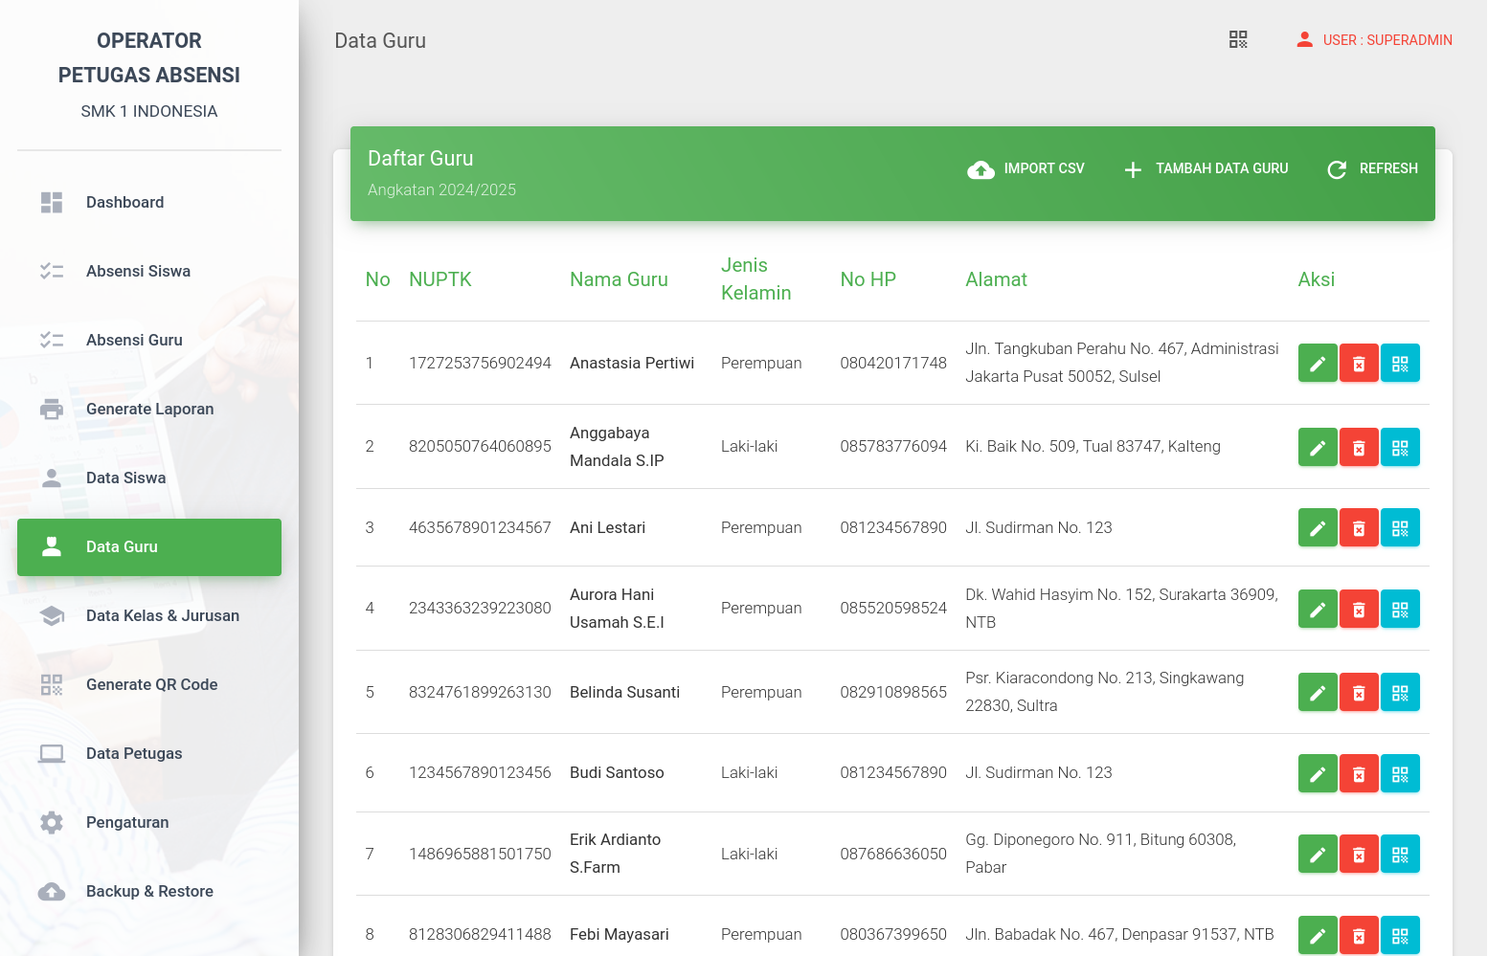The height and width of the screenshot is (956, 1488).
Task: Show QR code for Anastasia Pertiwi
Action: 1400,363
